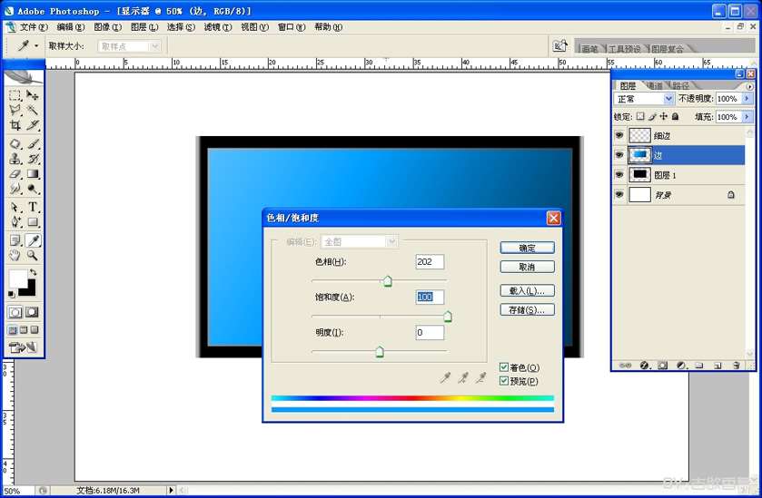Swap foreground and background colors
The width and height of the screenshot is (762, 498).
pos(33,272)
